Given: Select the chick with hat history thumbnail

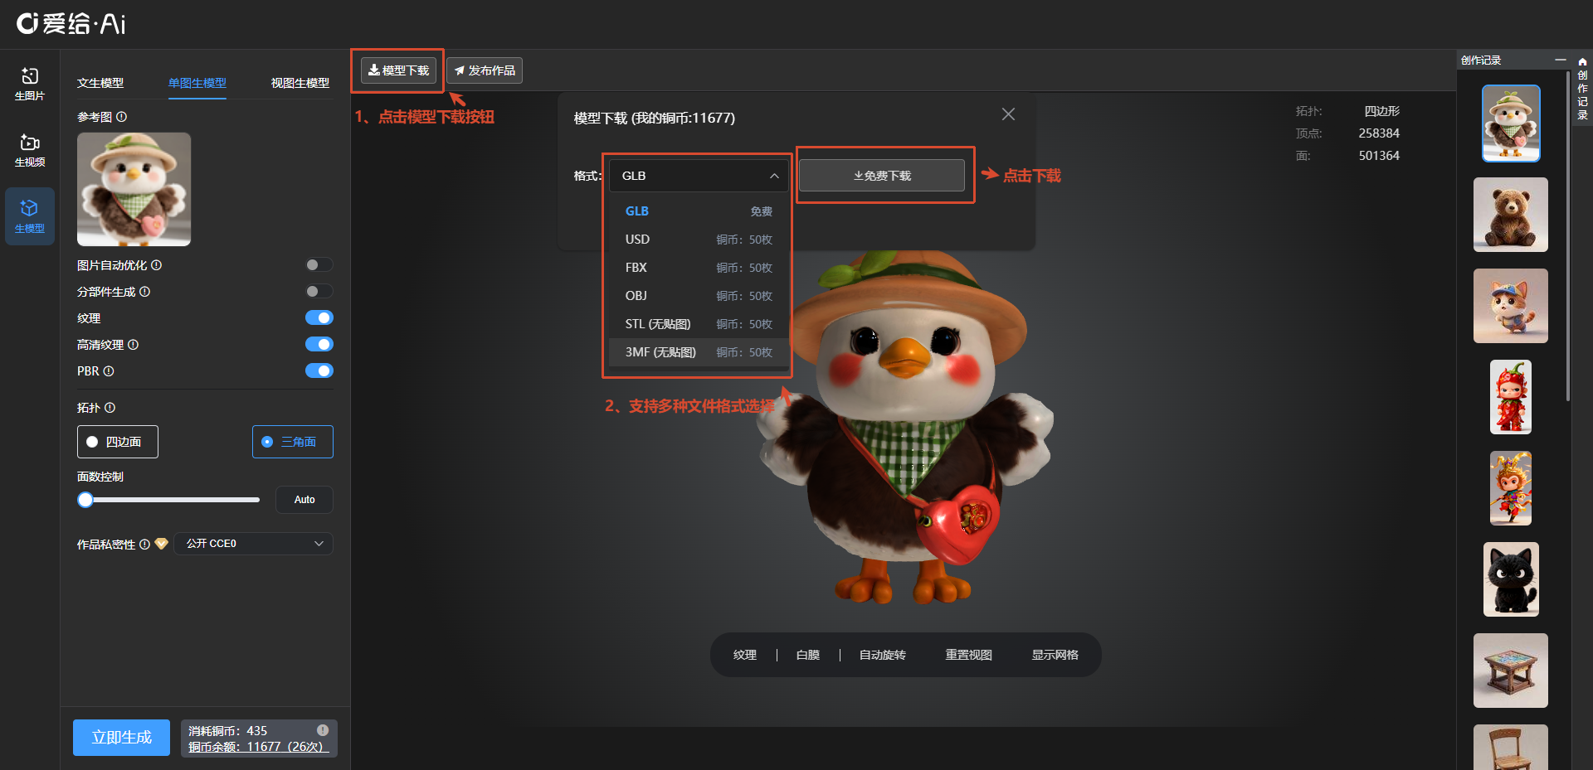Looking at the screenshot, I should pos(1511,123).
